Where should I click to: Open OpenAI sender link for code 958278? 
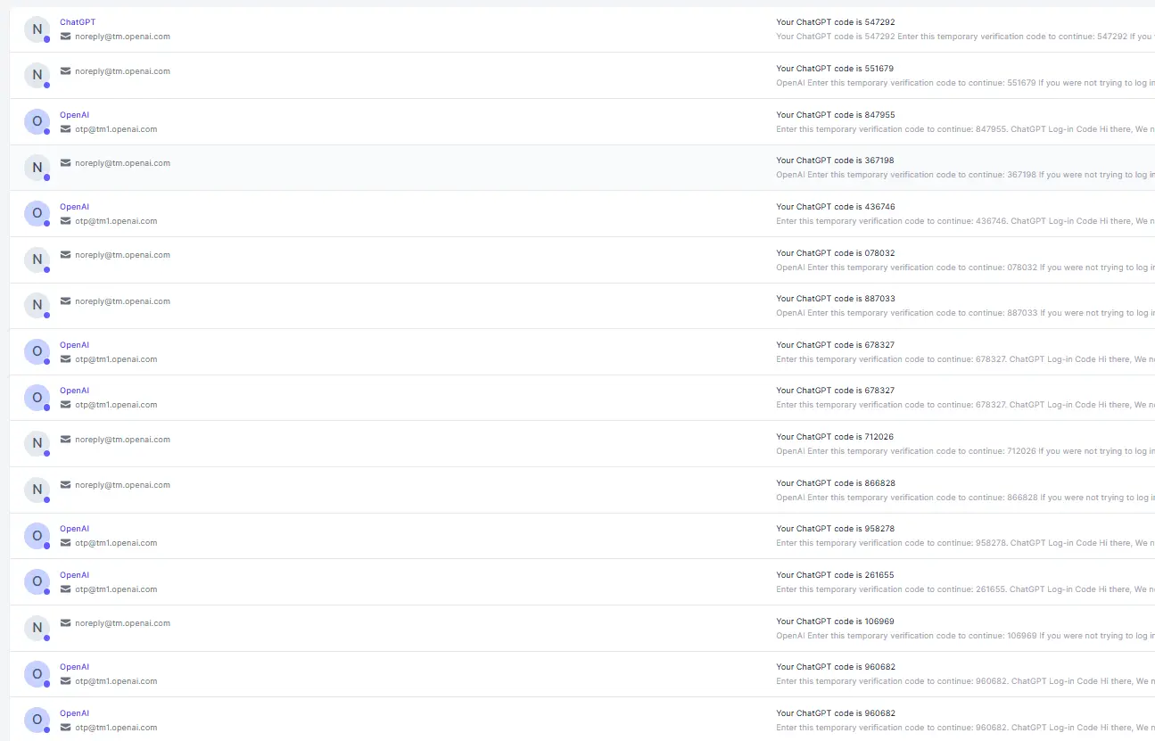click(x=75, y=529)
